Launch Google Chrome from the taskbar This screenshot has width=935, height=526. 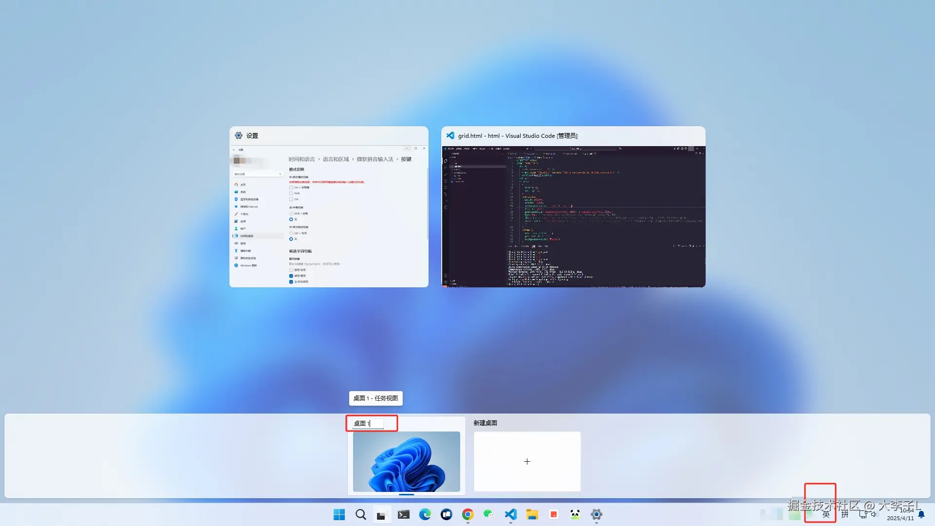tap(467, 514)
